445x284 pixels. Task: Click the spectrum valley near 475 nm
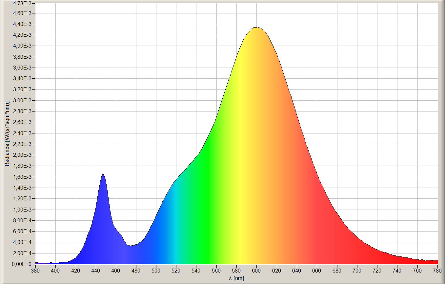(x=131, y=245)
